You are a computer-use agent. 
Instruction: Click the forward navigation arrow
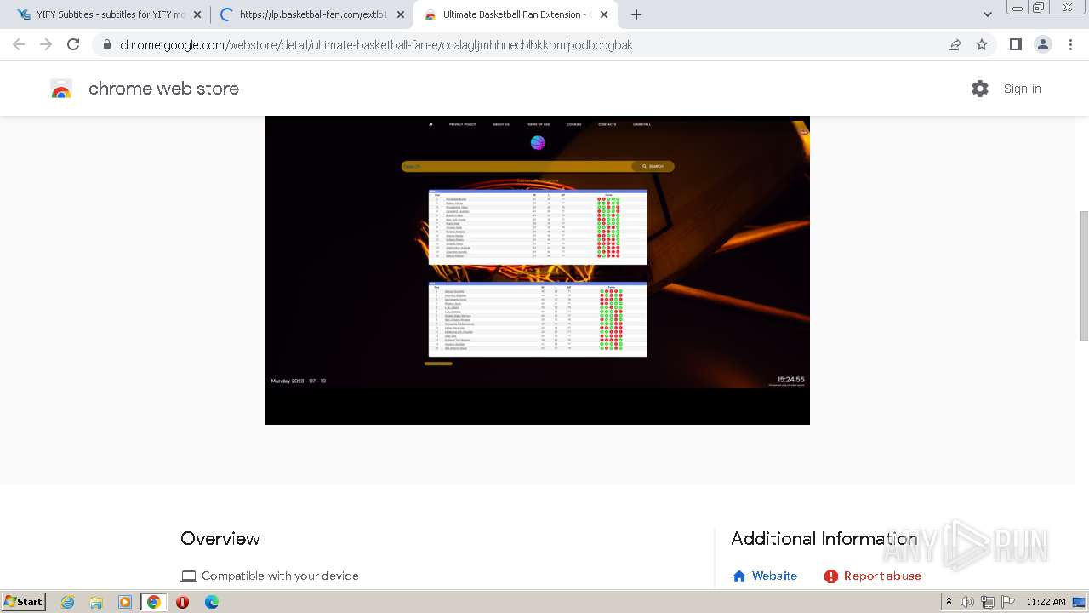pos(46,44)
